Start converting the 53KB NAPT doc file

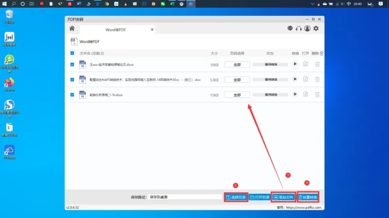click(295, 79)
